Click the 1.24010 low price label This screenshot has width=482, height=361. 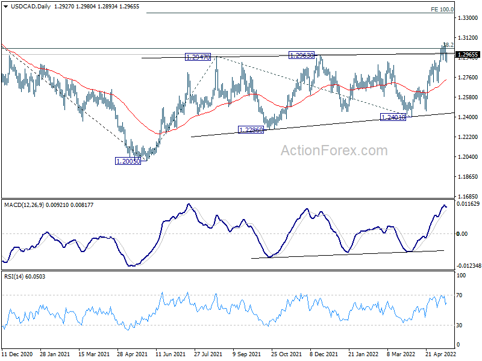pyautogui.click(x=393, y=117)
